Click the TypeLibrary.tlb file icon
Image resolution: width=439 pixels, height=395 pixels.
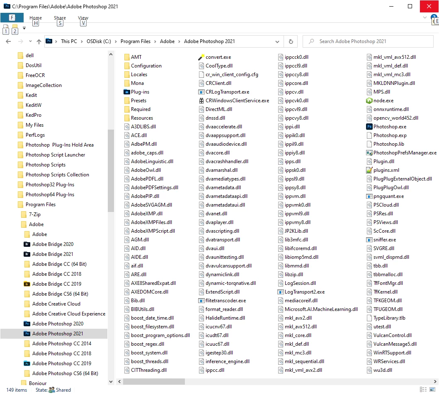[x=369, y=318]
